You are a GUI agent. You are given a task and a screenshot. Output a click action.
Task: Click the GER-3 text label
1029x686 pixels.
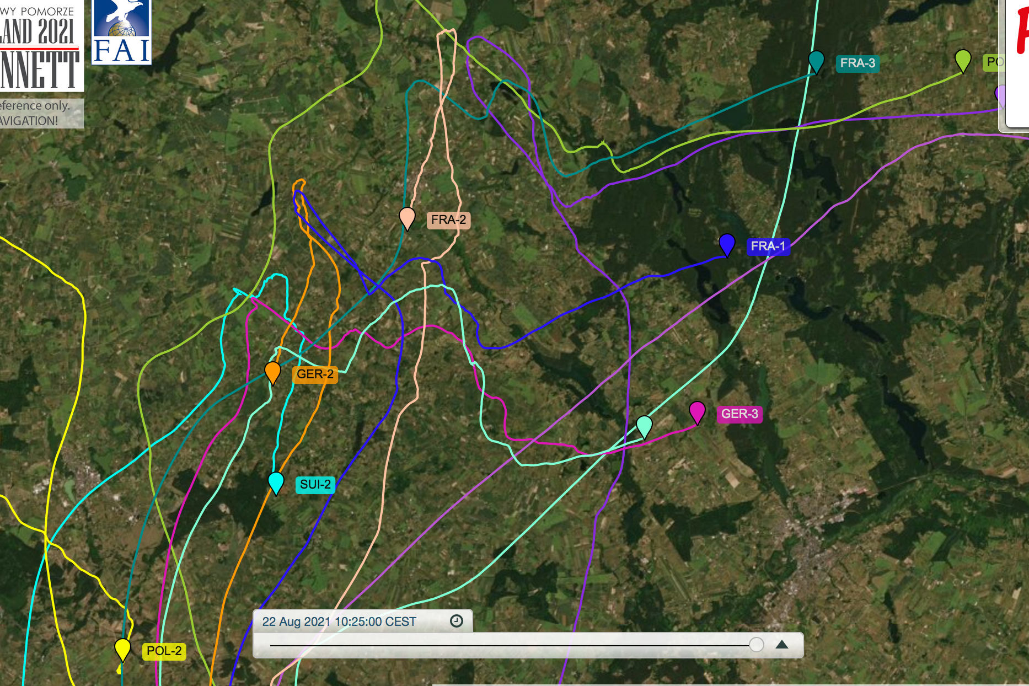739,414
